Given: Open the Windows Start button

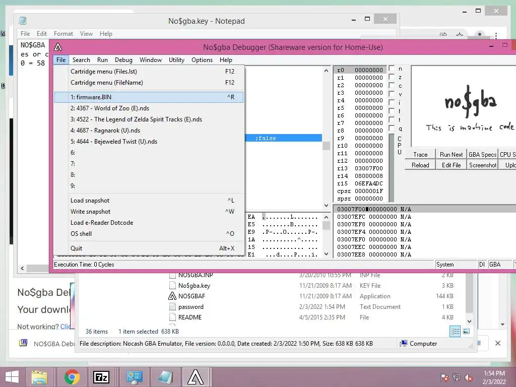Looking at the screenshot, I should tap(12, 377).
